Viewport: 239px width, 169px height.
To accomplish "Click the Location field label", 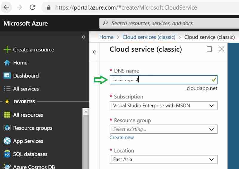I will coord(124,150).
